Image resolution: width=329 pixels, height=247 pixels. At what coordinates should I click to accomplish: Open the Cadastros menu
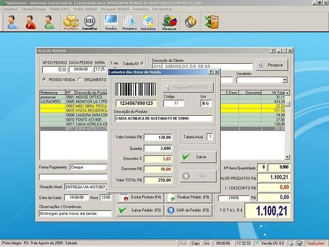click(x=10, y=9)
